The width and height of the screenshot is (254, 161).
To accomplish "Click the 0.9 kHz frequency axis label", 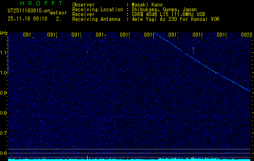I will (3, 93).
